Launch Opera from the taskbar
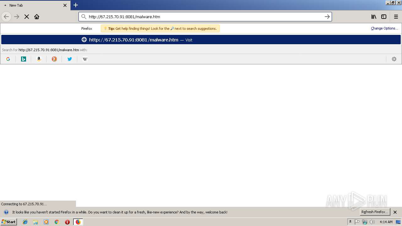402x226 pixels. tap(67, 222)
